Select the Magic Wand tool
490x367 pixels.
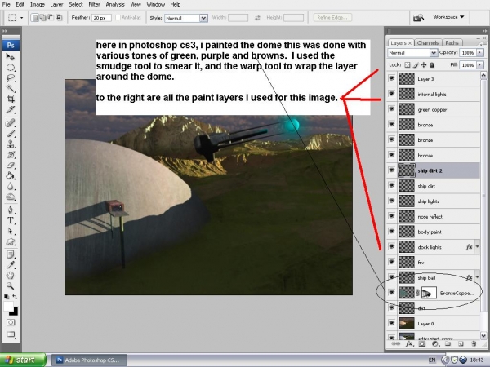tap(11, 89)
